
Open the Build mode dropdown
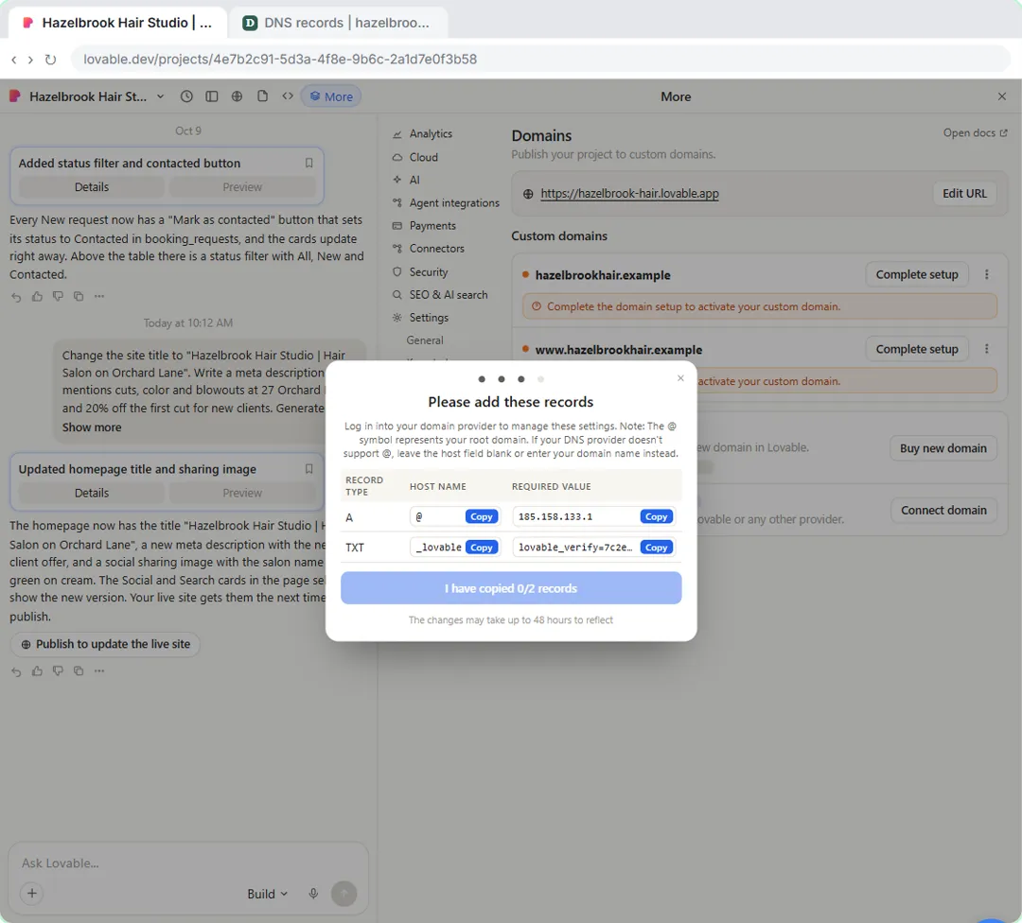[267, 894]
